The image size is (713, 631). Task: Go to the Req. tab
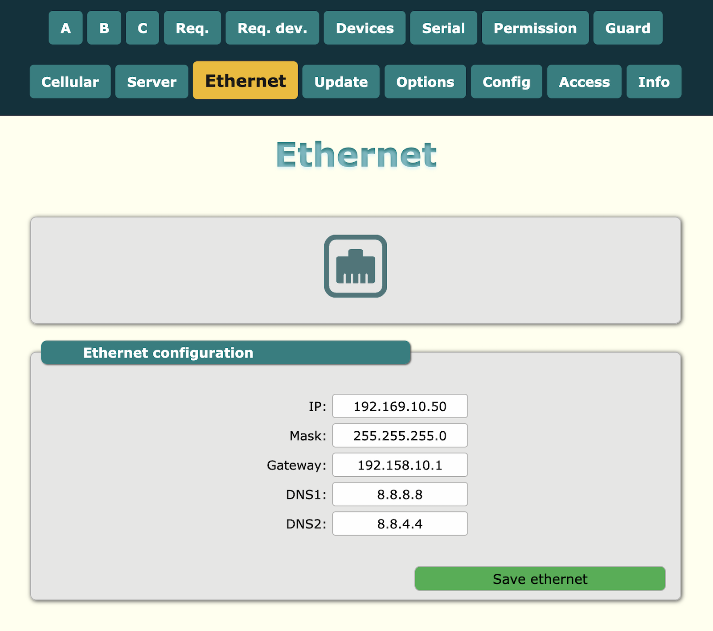[x=193, y=28]
